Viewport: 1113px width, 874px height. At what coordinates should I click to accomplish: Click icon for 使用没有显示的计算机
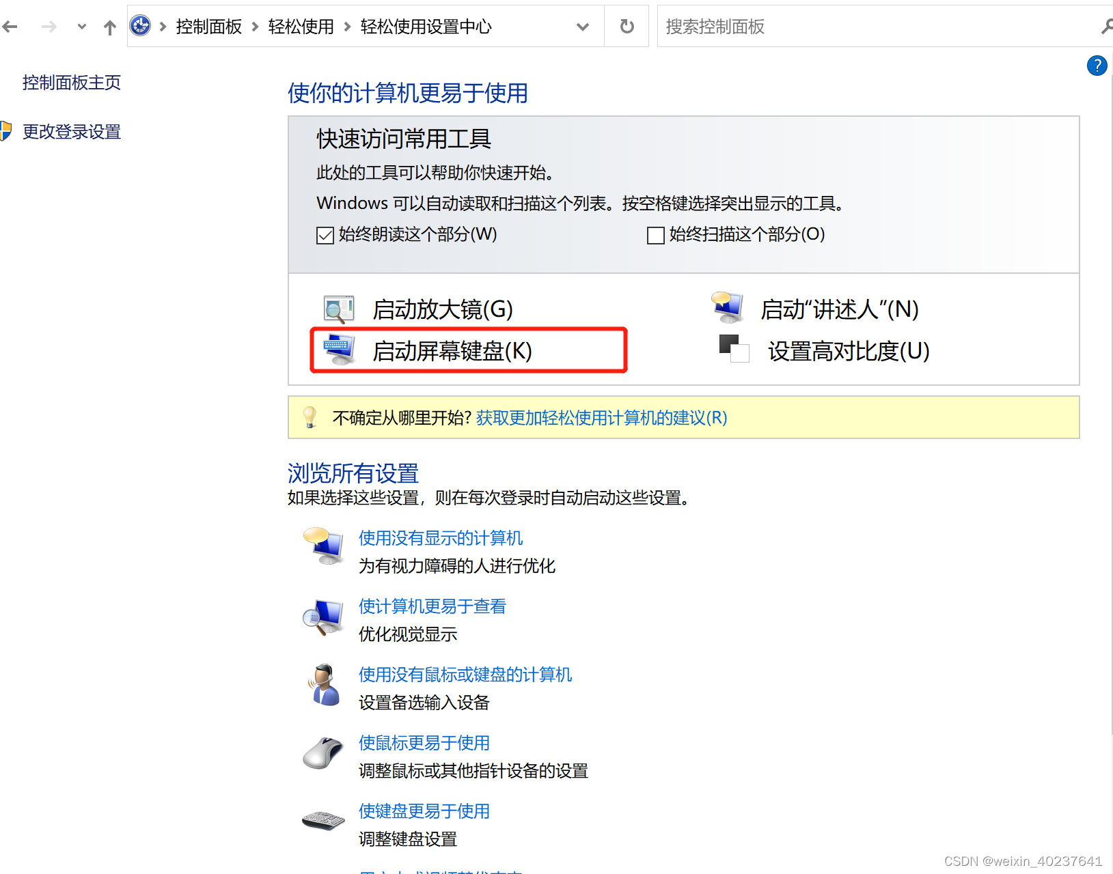[324, 546]
